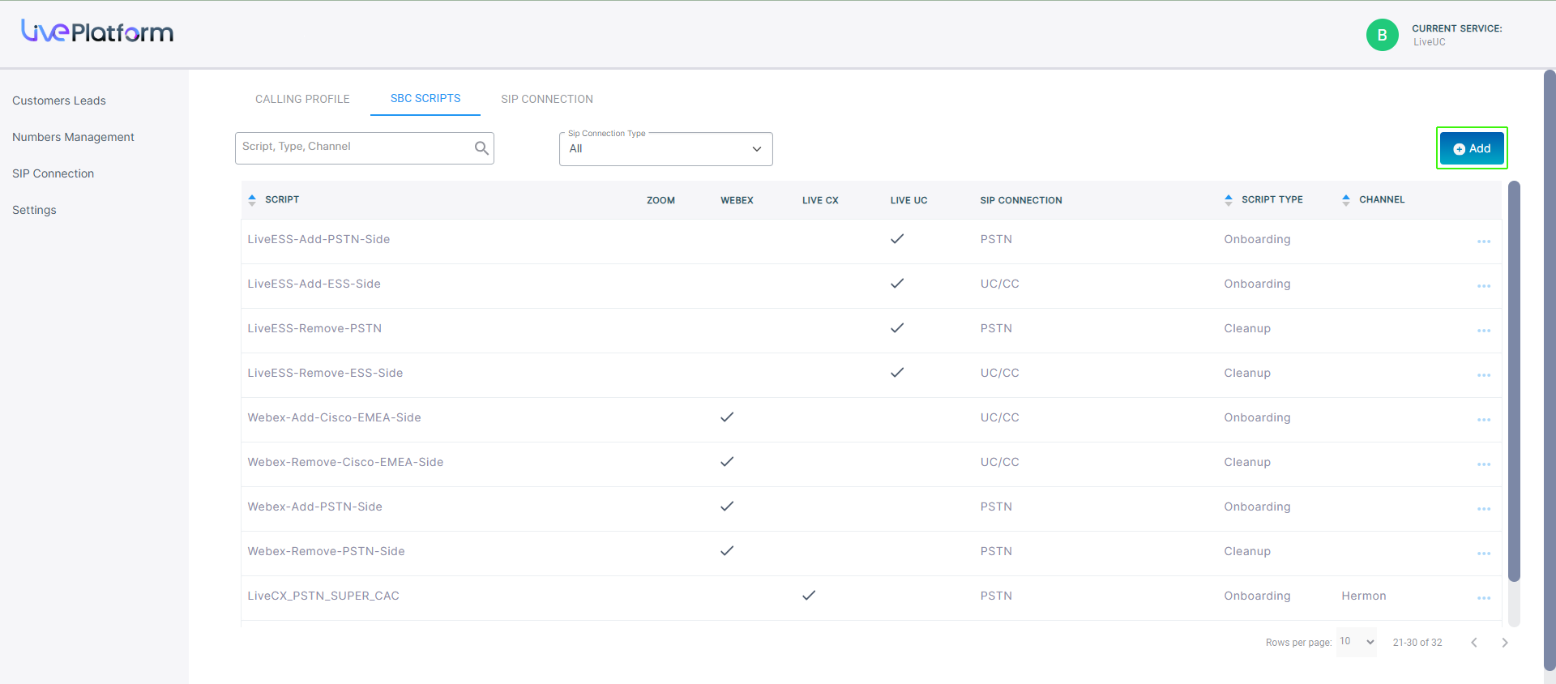Select the Webex-Remove-PSTN-Side script name

326,551
